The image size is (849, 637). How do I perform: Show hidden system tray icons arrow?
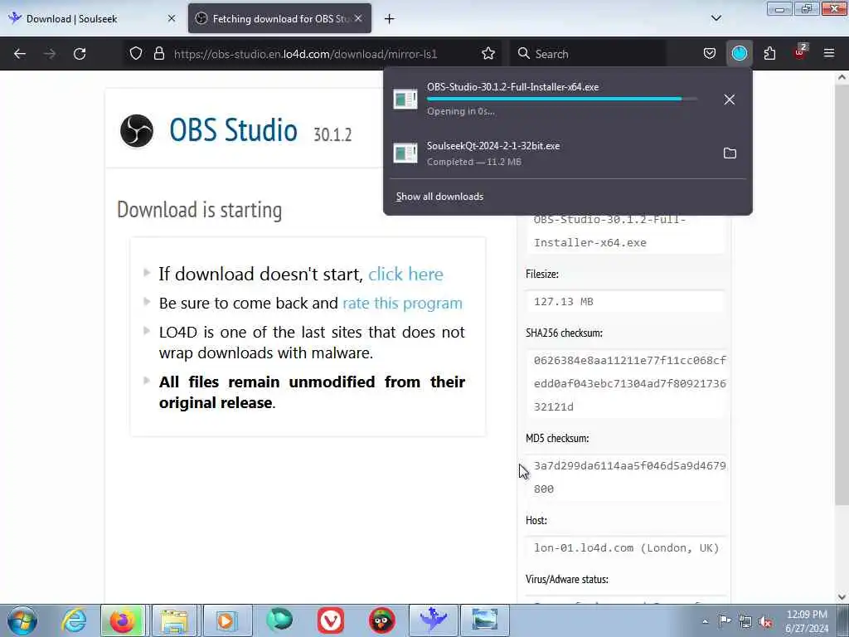click(x=705, y=621)
